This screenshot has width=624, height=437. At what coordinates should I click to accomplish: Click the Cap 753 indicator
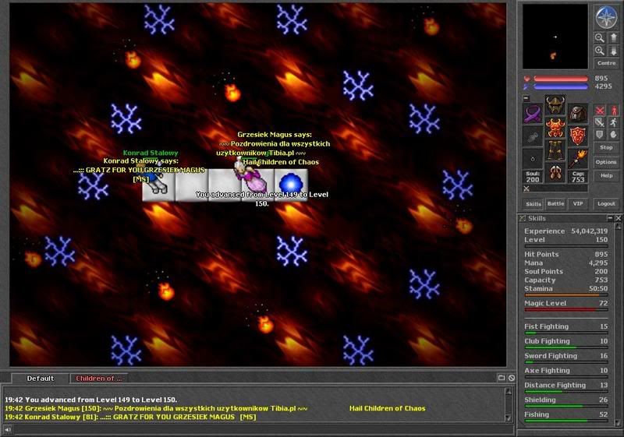(577, 177)
